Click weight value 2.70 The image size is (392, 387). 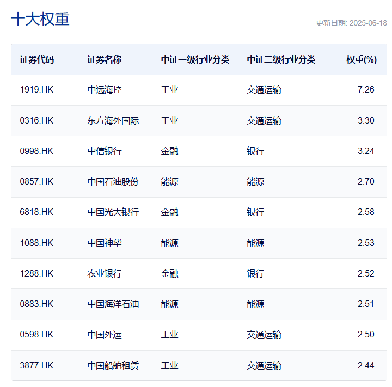pos(366,181)
